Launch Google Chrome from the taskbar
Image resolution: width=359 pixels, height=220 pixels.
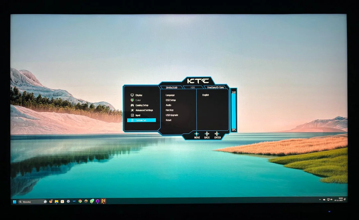click(x=80, y=201)
